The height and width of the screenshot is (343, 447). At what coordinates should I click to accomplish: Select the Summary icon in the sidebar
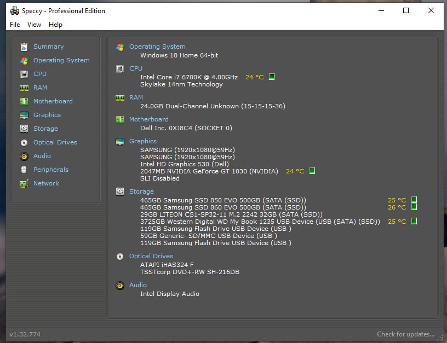click(24, 46)
